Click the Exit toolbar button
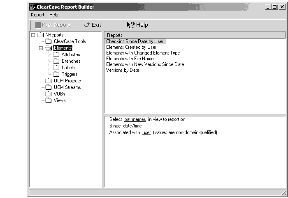The width and height of the screenshot is (288, 198). (x=92, y=25)
